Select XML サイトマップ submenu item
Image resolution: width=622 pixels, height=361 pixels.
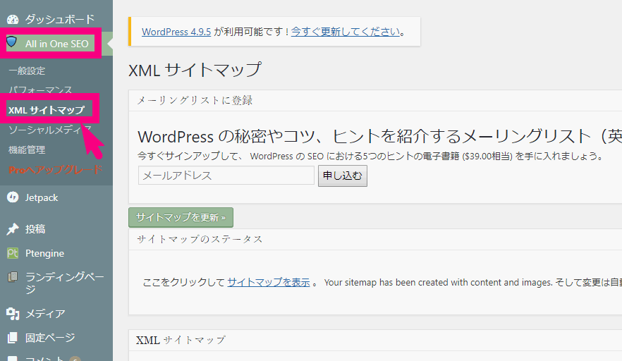tap(47, 110)
